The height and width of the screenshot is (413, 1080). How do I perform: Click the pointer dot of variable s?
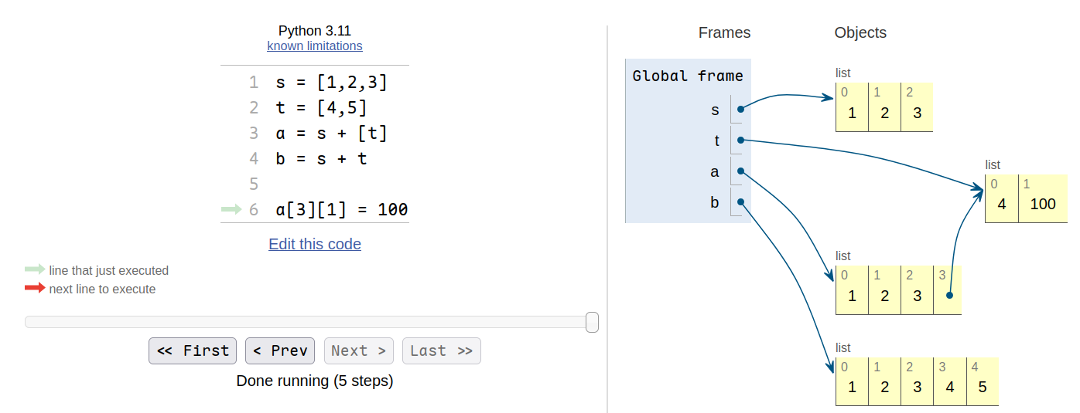click(x=740, y=110)
